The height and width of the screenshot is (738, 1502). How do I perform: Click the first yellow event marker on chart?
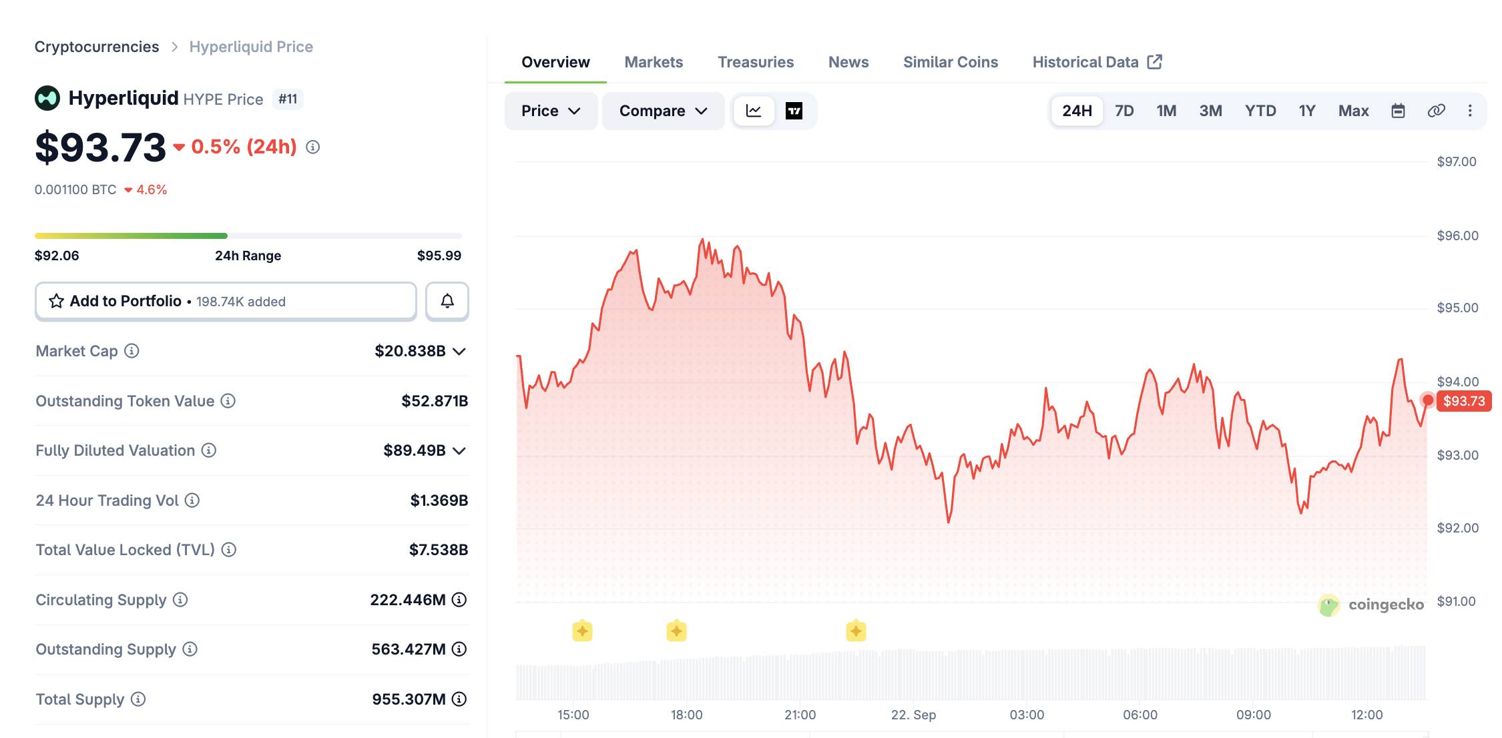click(582, 631)
